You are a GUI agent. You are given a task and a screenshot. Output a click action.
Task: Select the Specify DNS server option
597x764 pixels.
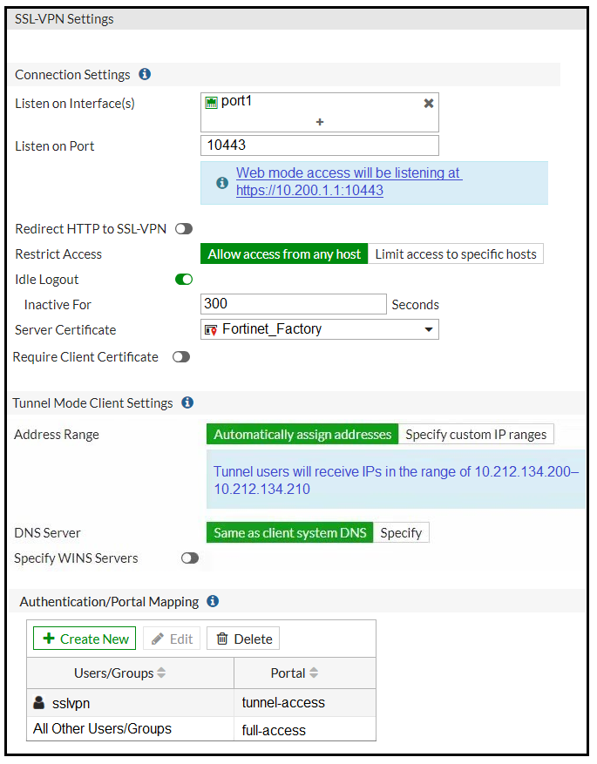401,532
